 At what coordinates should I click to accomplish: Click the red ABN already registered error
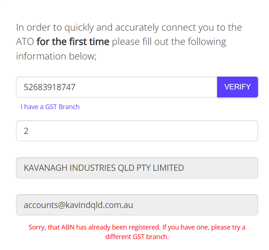point(137,232)
